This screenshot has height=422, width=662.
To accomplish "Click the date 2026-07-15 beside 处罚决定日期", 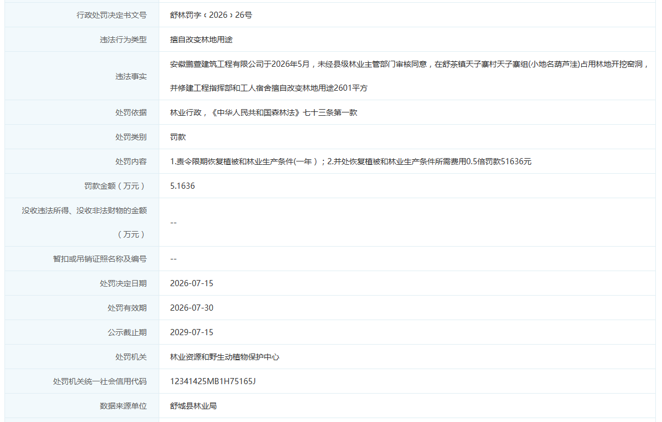I will [x=192, y=283].
